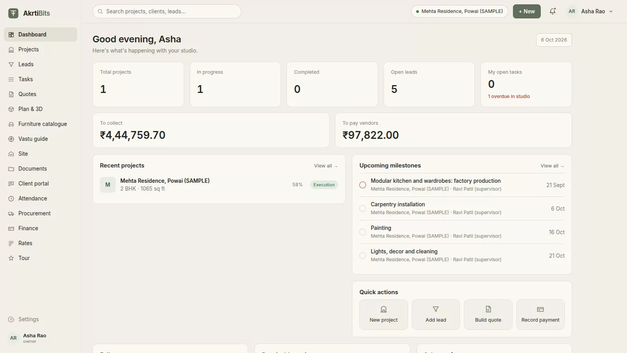This screenshot has height=353, width=627.
Task: Click the 58% progress value
Action: point(297,185)
